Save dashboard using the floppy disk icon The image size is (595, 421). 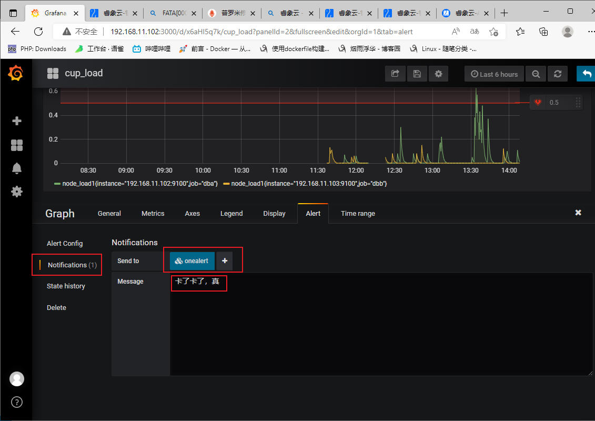click(x=417, y=74)
